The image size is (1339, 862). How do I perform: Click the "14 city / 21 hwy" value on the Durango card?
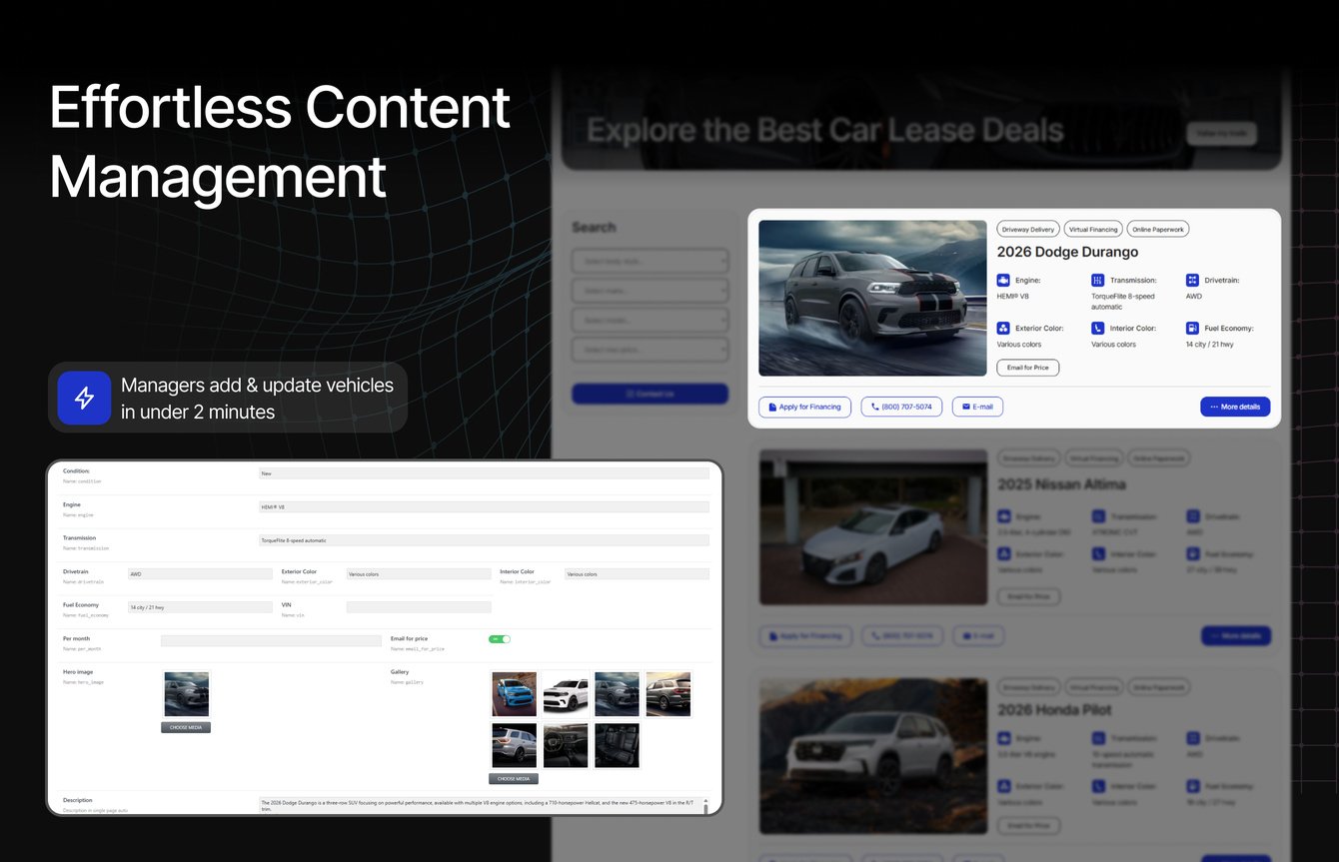tap(1210, 345)
